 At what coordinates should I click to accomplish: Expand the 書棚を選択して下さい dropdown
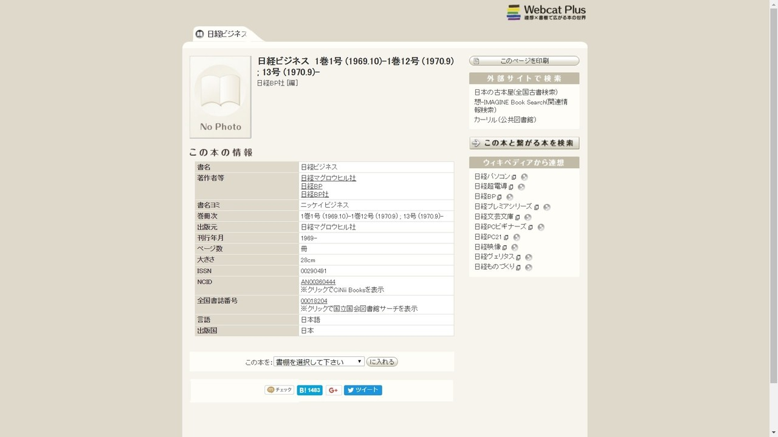(x=319, y=362)
